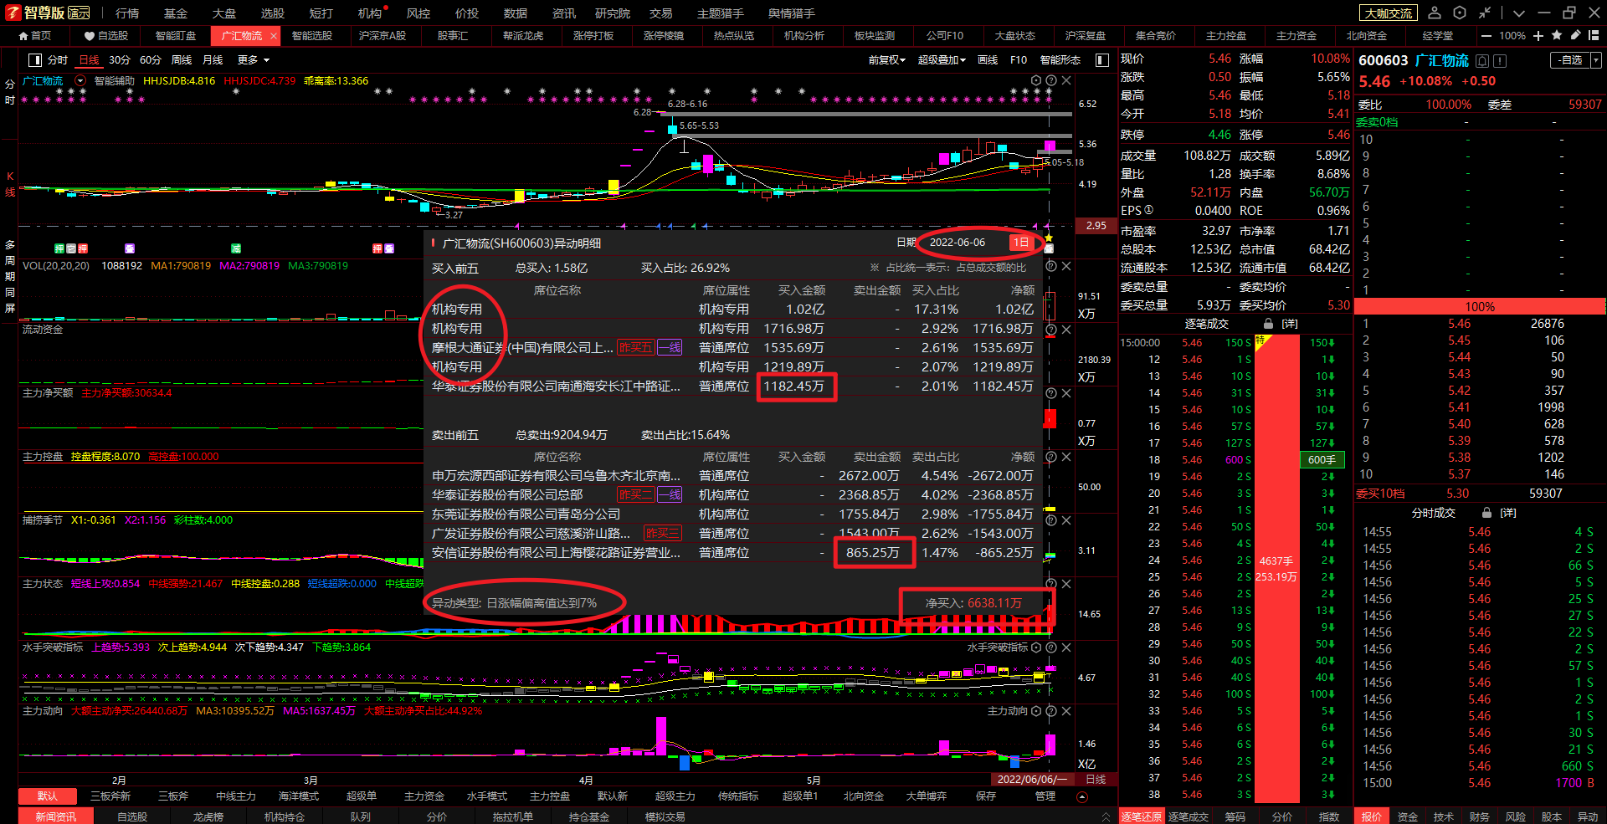Click the 1日 selector in the 异动明细 popup
This screenshot has width=1607, height=824.
click(1020, 243)
